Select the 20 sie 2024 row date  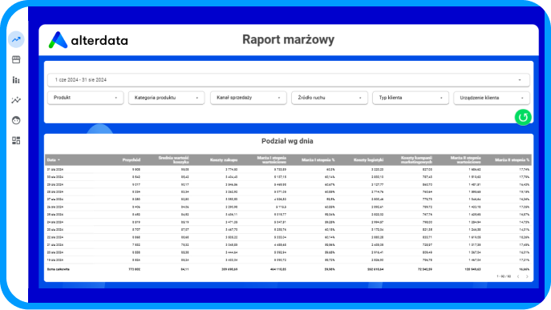(55, 252)
